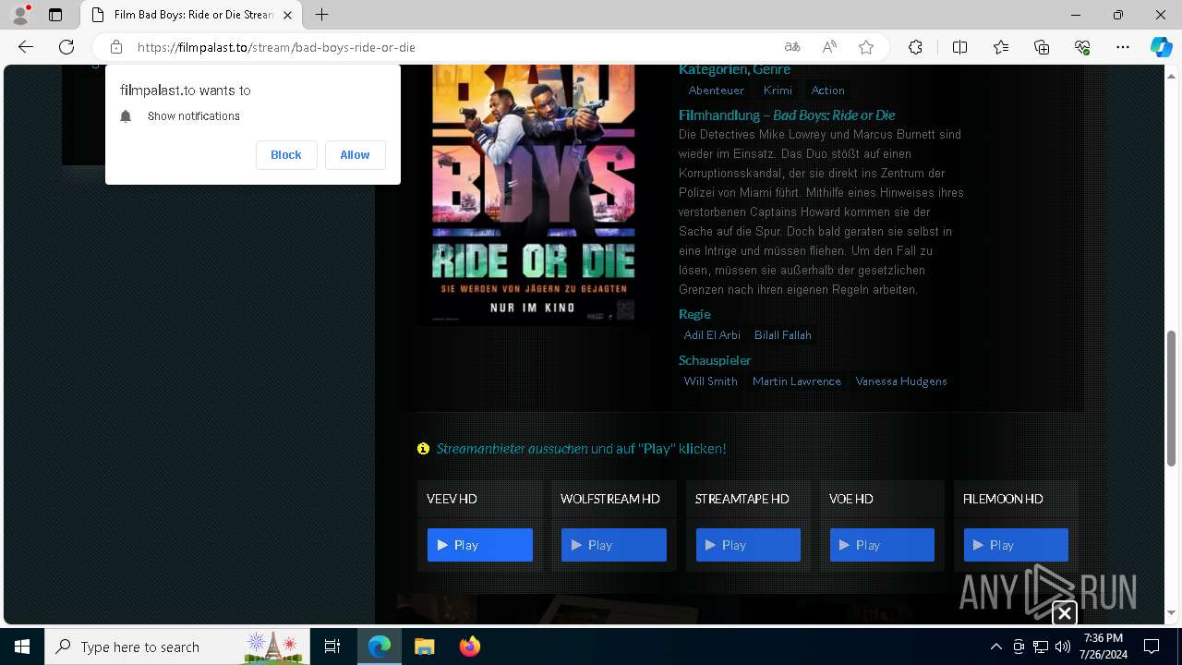Image resolution: width=1182 pixels, height=665 pixels.
Task: Open the Copilot sidebar icon
Action: [1161, 47]
